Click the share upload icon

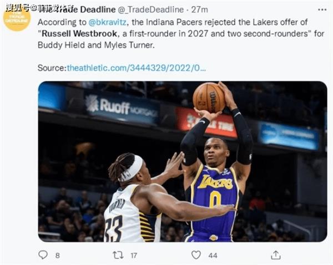[276, 255]
